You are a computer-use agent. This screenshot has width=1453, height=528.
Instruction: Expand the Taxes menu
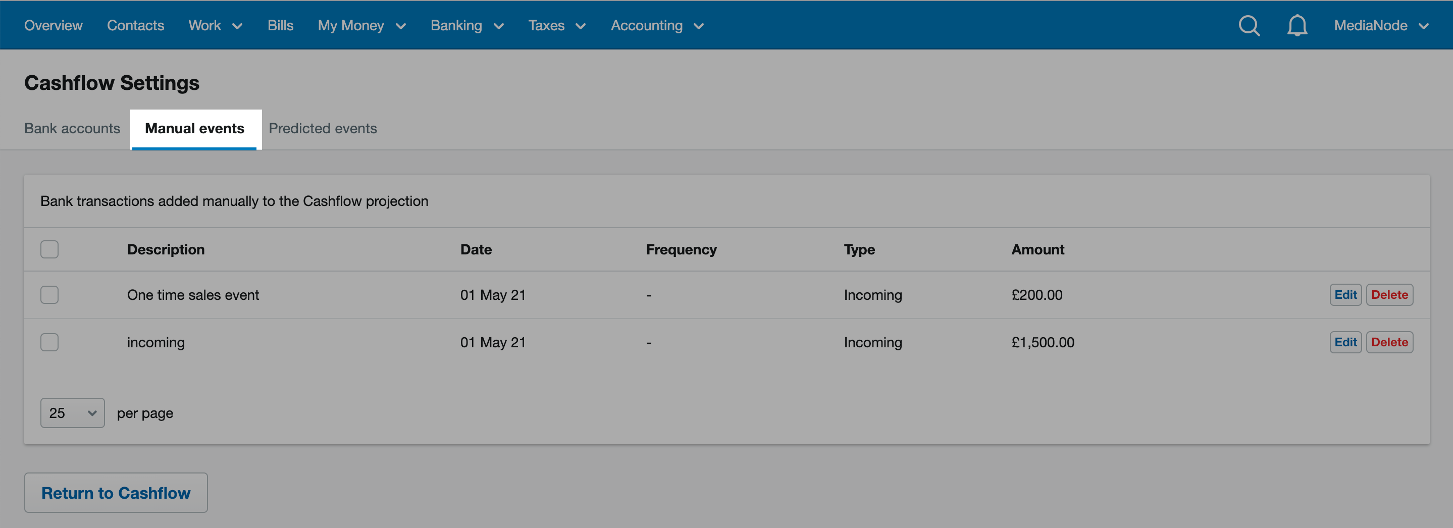557,25
